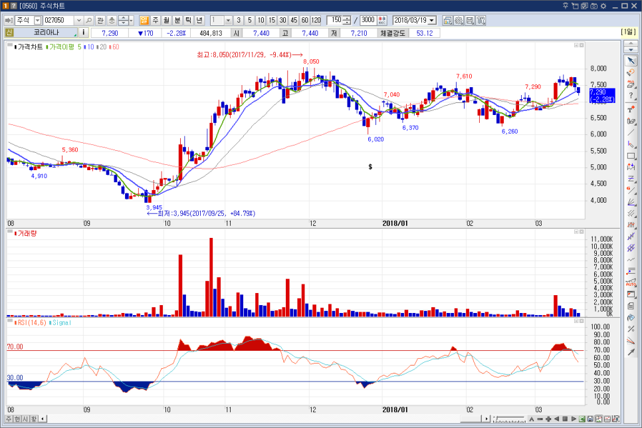This screenshot has height=428, width=642.
Task: Set interval preset to 5
Action: (250, 20)
